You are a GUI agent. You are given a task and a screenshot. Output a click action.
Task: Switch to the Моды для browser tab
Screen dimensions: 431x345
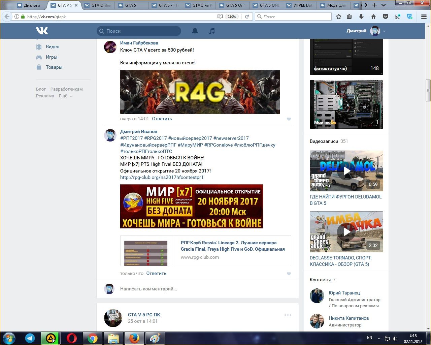(x=333, y=5)
